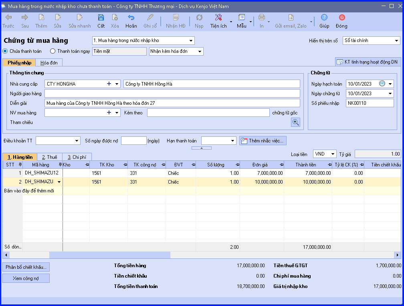Viewport: 404px width, 306px height.
Task: Open the Điều khoản TT dropdown
Action: tap(77, 141)
